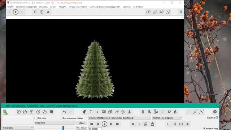Open the Постоянная скорость dropdown
The image size is (231, 130).
coord(167,118)
